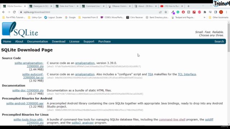Download sqlite-doc-3390000.zip
230x129 pixels.
(x=28, y=91)
